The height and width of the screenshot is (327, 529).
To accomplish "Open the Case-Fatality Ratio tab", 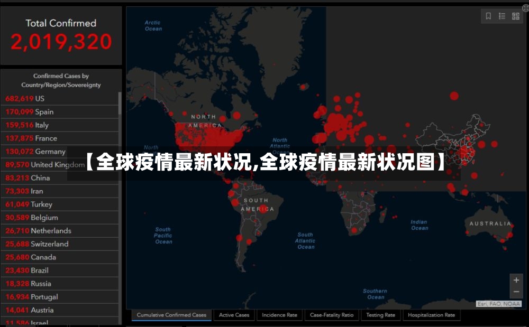I will 332,315.
